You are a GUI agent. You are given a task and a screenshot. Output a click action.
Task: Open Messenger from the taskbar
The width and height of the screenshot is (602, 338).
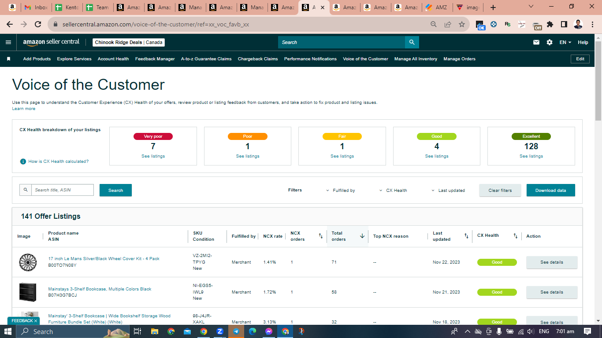click(269, 331)
